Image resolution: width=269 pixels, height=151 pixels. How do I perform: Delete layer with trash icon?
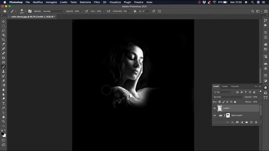[256, 122]
